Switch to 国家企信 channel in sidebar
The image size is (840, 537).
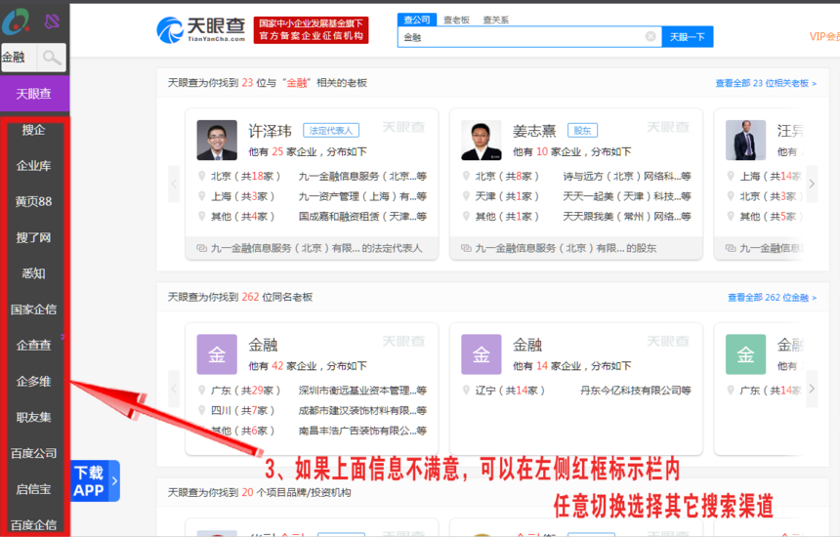tap(33, 309)
